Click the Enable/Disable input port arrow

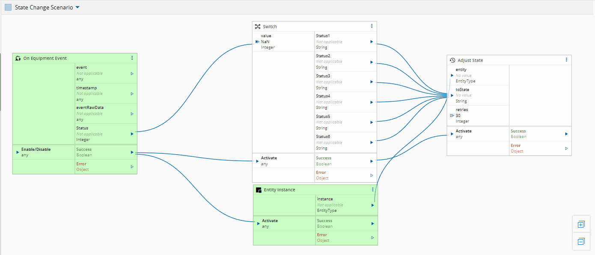tap(18, 152)
